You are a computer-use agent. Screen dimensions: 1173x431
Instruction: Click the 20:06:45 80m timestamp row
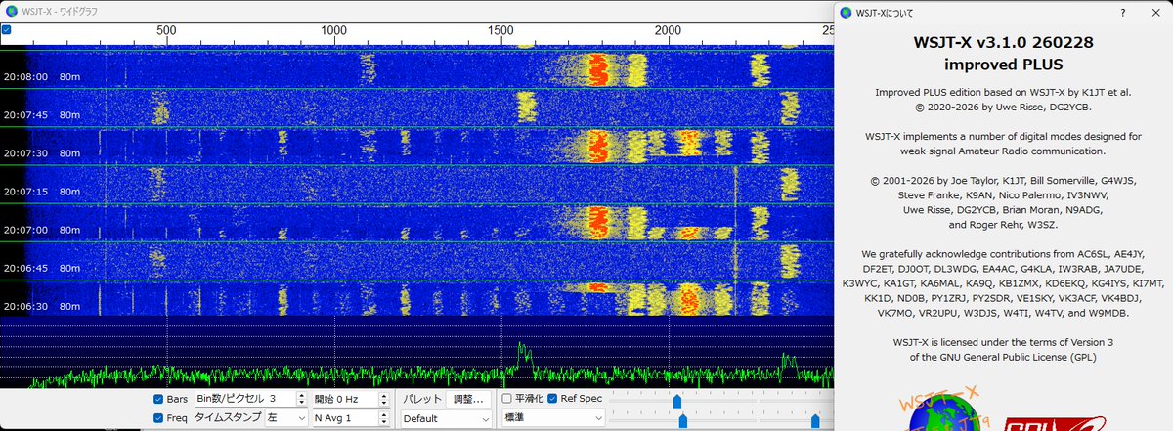(x=42, y=268)
